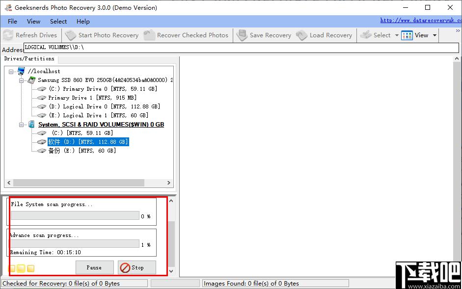This screenshot has height=289, width=462.
Task: Collapse the //localhost tree node
Action: point(12,71)
